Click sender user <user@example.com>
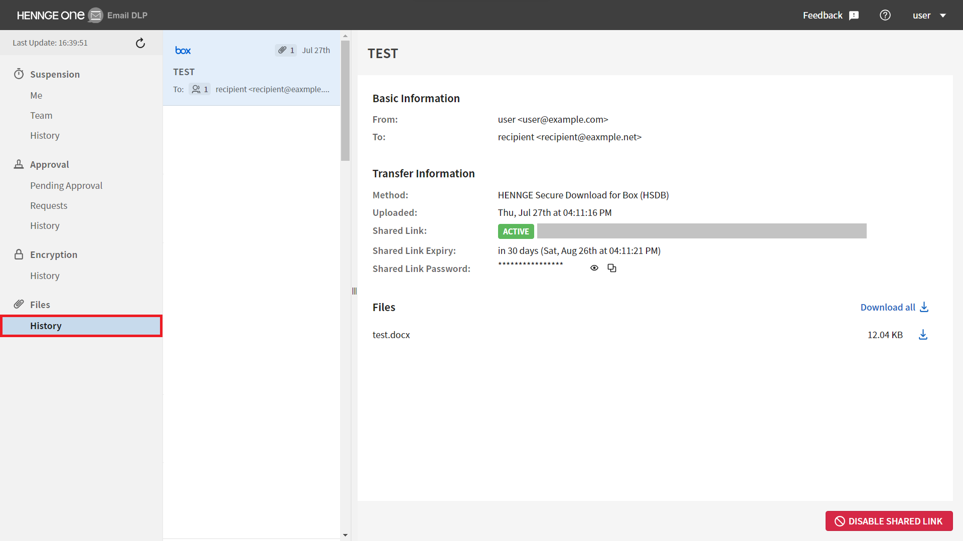This screenshot has width=963, height=541. click(x=553, y=119)
